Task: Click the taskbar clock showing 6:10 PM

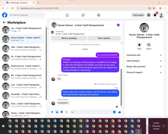Action: pos(156,126)
